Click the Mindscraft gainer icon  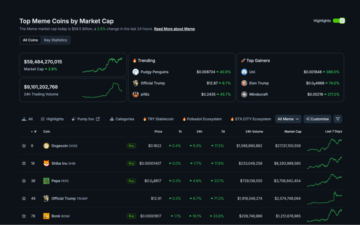pos(244,94)
